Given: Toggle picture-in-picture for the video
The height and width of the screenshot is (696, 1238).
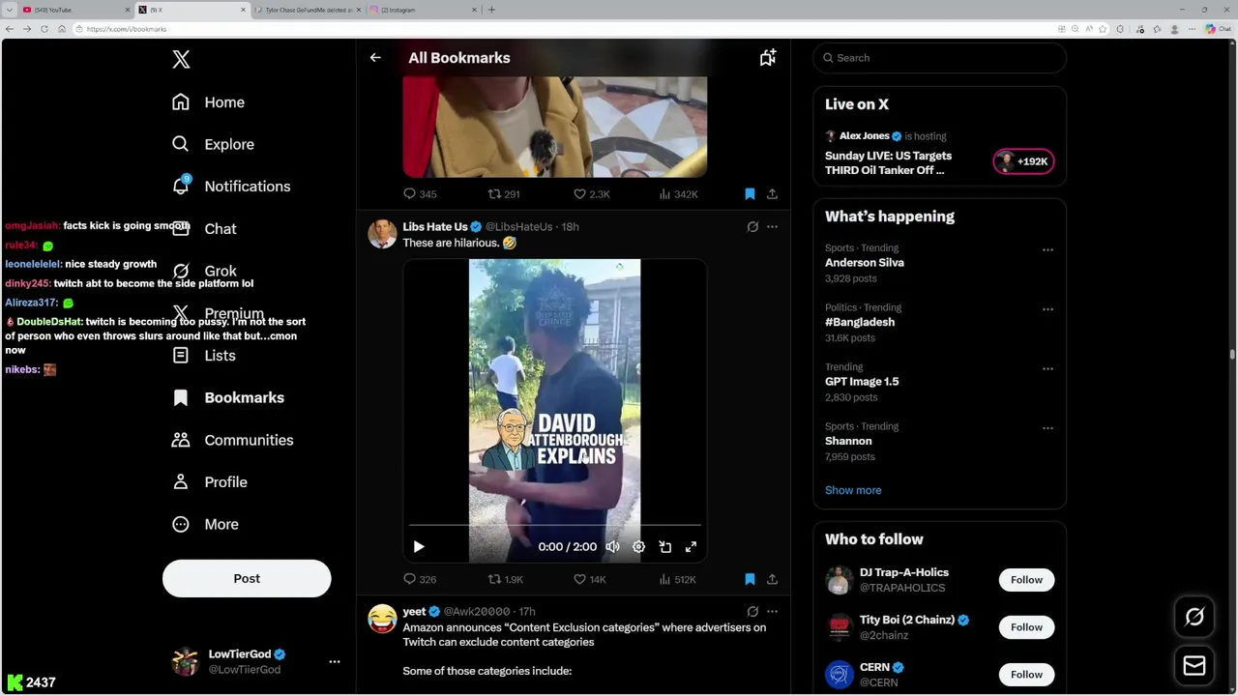Looking at the screenshot, I should [x=664, y=547].
